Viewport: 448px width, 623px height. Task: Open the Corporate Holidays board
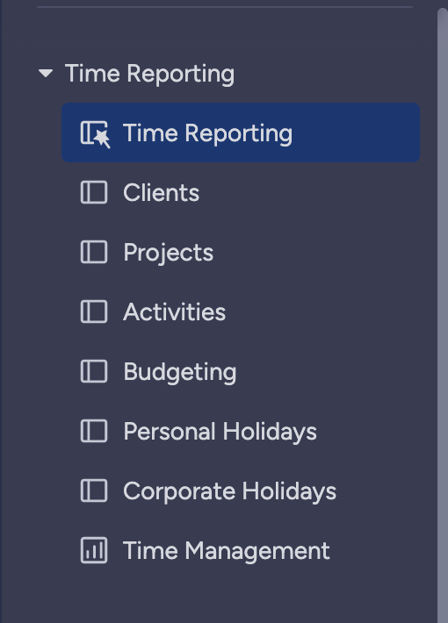click(x=229, y=492)
